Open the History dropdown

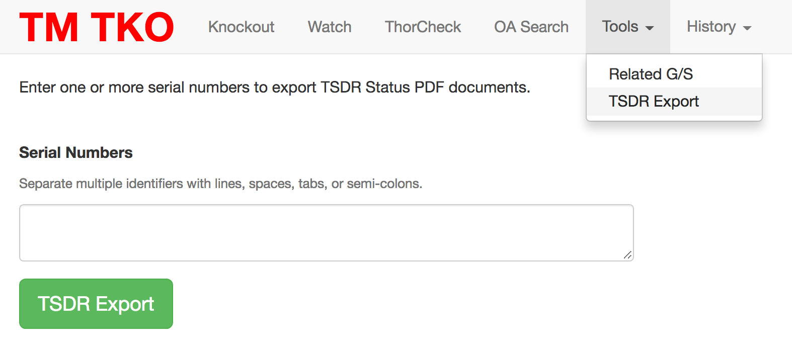point(718,27)
